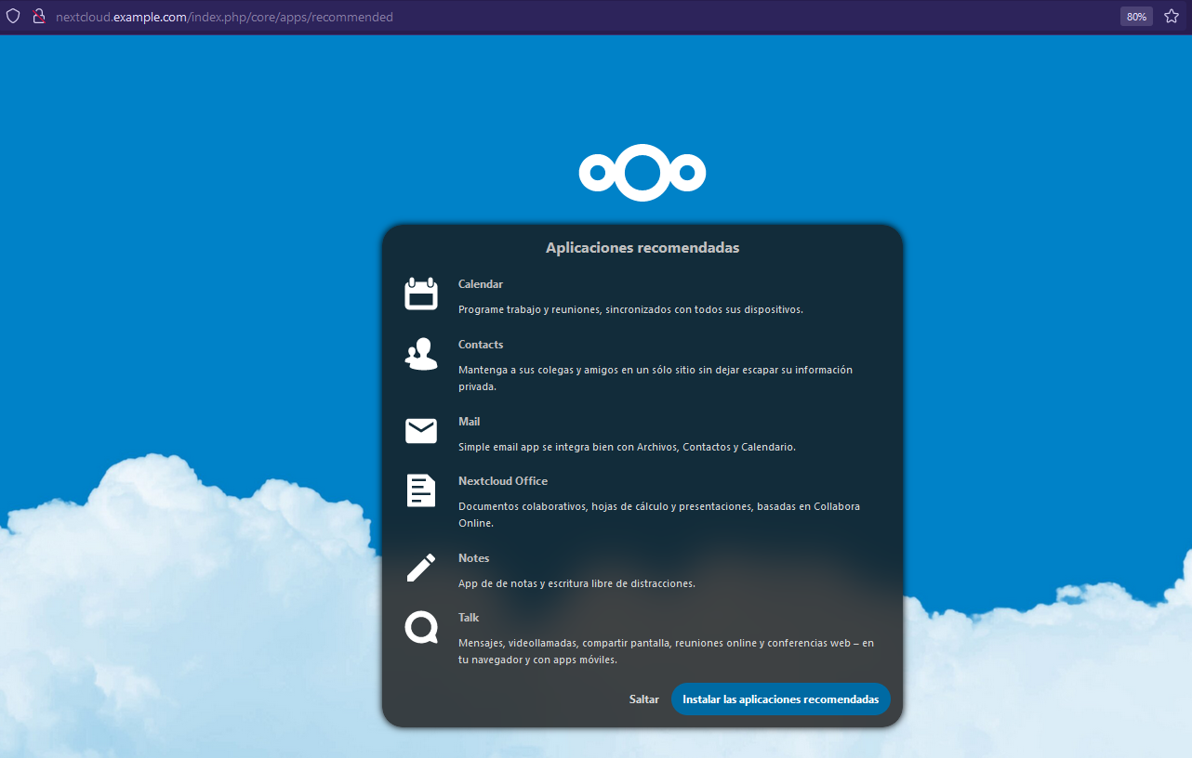Reset zoom via the 80% badge
Image resolution: width=1192 pixels, height=758 pixels.
(1136, 17)
